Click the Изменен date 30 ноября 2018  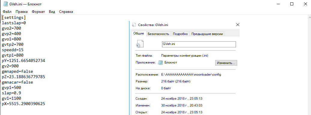click(x=182, y=105)
